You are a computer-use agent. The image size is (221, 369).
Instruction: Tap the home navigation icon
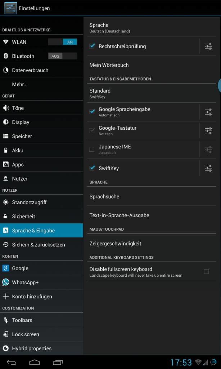pos(35,362)
